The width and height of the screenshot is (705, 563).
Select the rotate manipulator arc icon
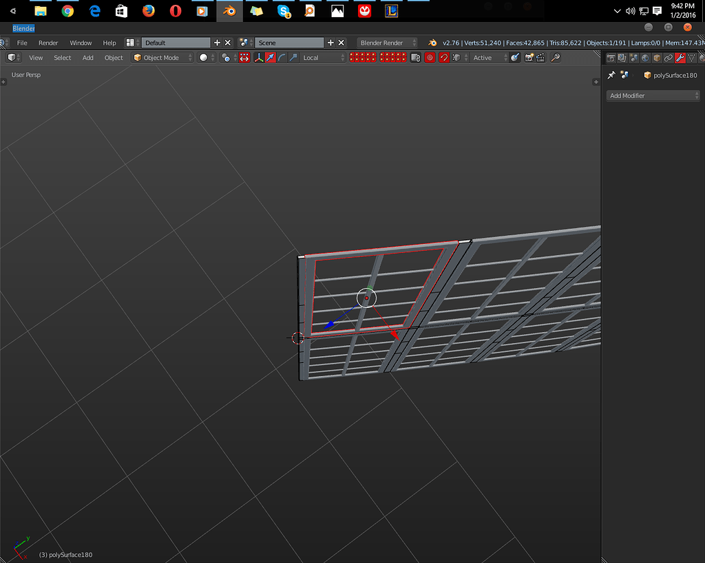click(x=282, y=58)
